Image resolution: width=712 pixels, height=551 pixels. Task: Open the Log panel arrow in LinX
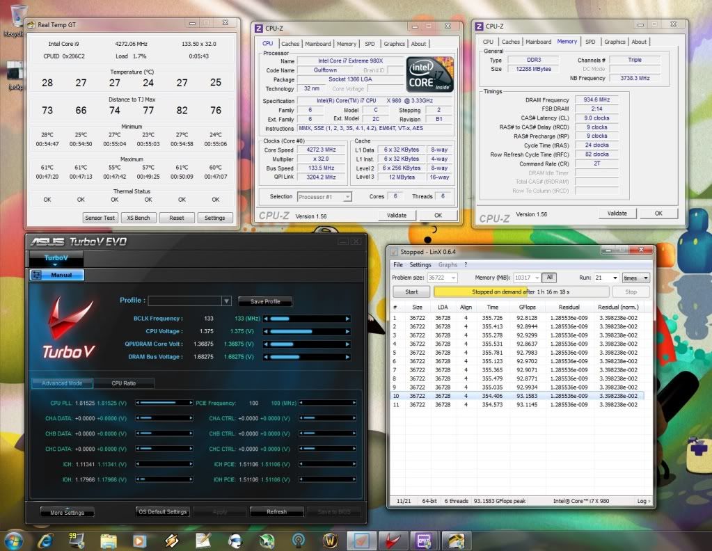[643, 501]
